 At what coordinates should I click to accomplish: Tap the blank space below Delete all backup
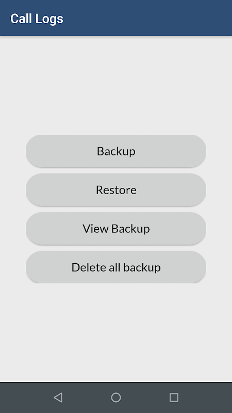116,333
